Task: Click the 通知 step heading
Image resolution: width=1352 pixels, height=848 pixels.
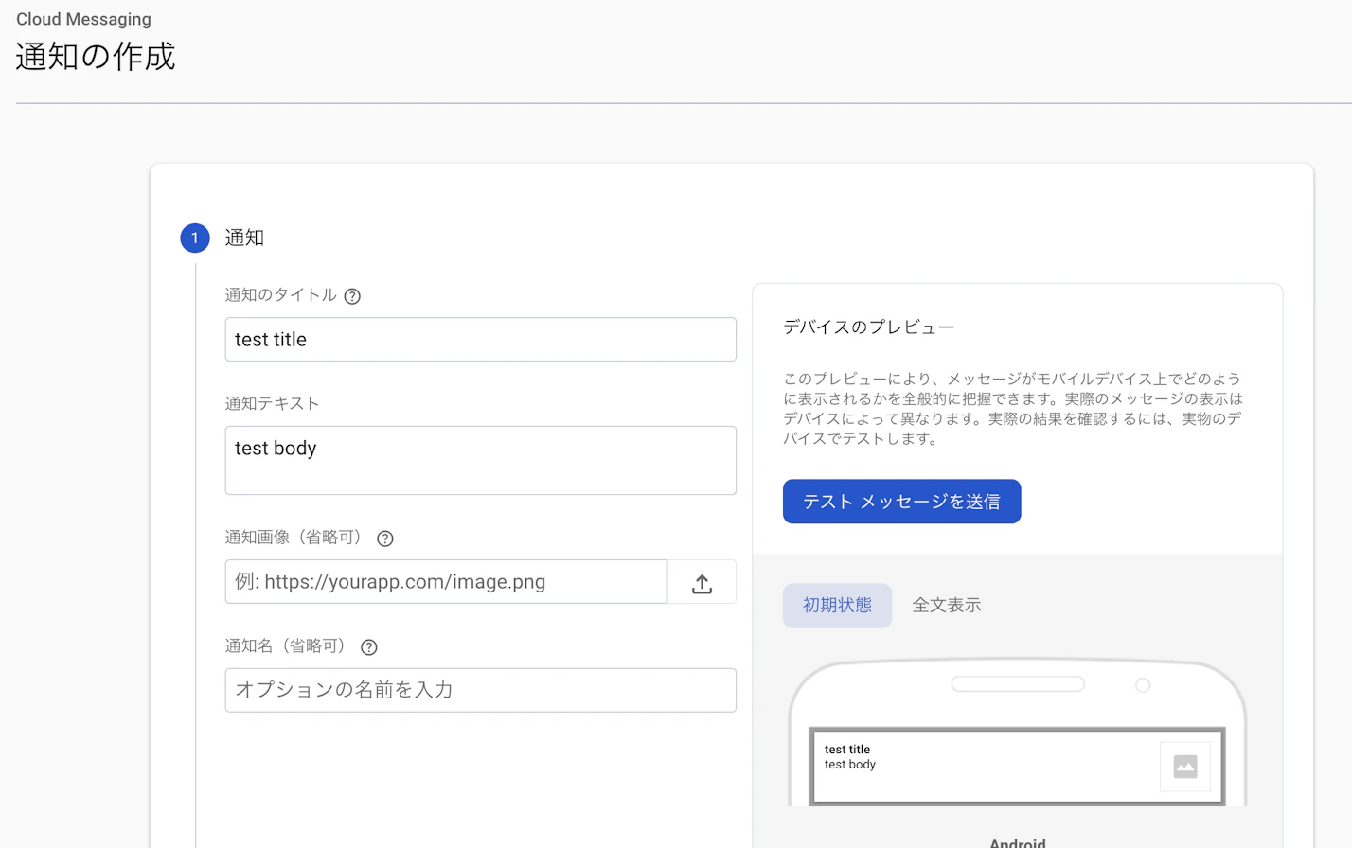Action: [244, 238]
